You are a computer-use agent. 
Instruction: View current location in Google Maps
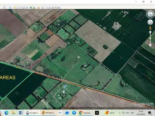point(56,8)
